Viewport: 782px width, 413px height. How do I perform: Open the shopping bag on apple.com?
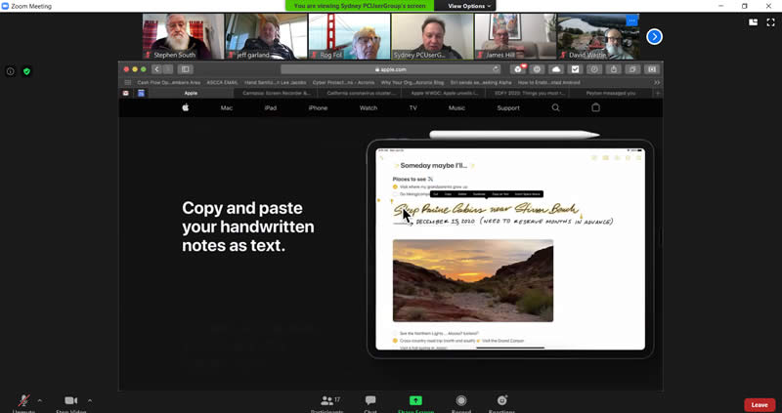click(x=595, y=107)
